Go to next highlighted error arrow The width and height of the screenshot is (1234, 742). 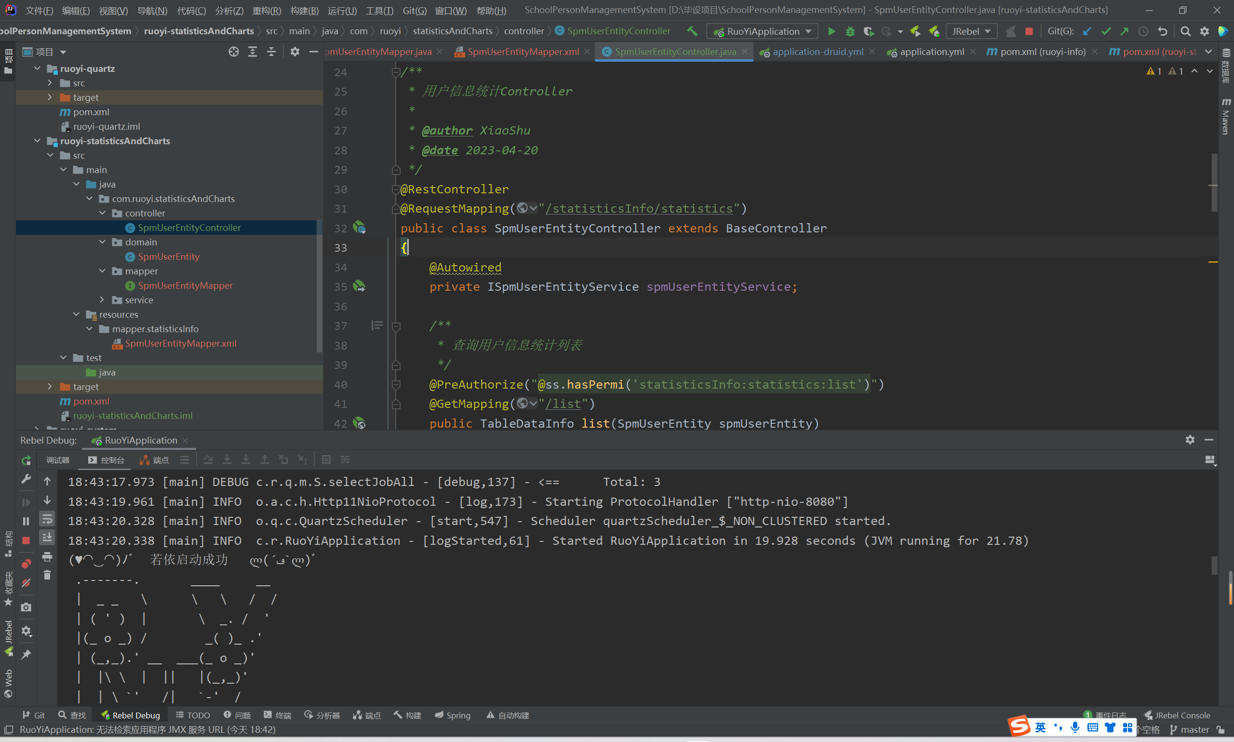point(1209,71)
